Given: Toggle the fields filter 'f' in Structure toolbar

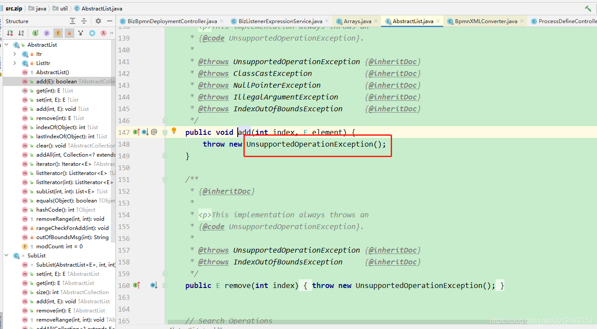Looking at the screenshot, I should click(x=58, y=33).
